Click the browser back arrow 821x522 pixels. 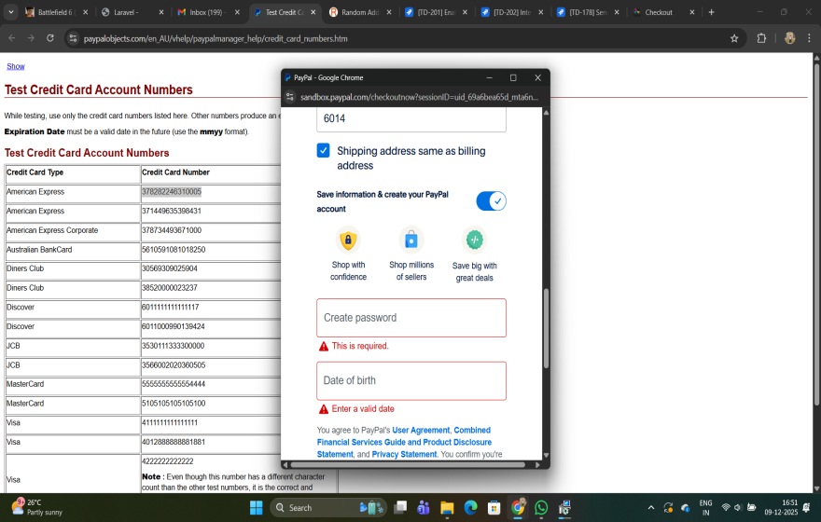(x=12, y=38)
